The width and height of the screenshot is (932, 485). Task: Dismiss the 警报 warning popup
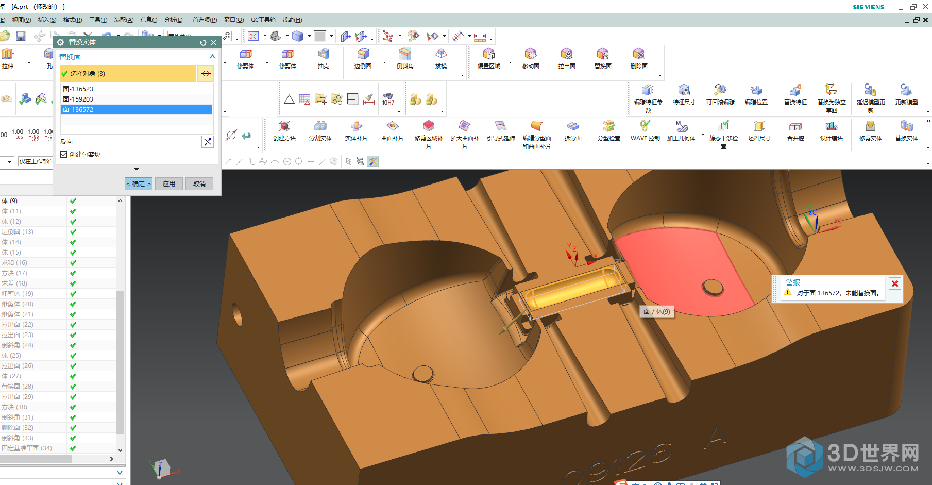point(895,283)
